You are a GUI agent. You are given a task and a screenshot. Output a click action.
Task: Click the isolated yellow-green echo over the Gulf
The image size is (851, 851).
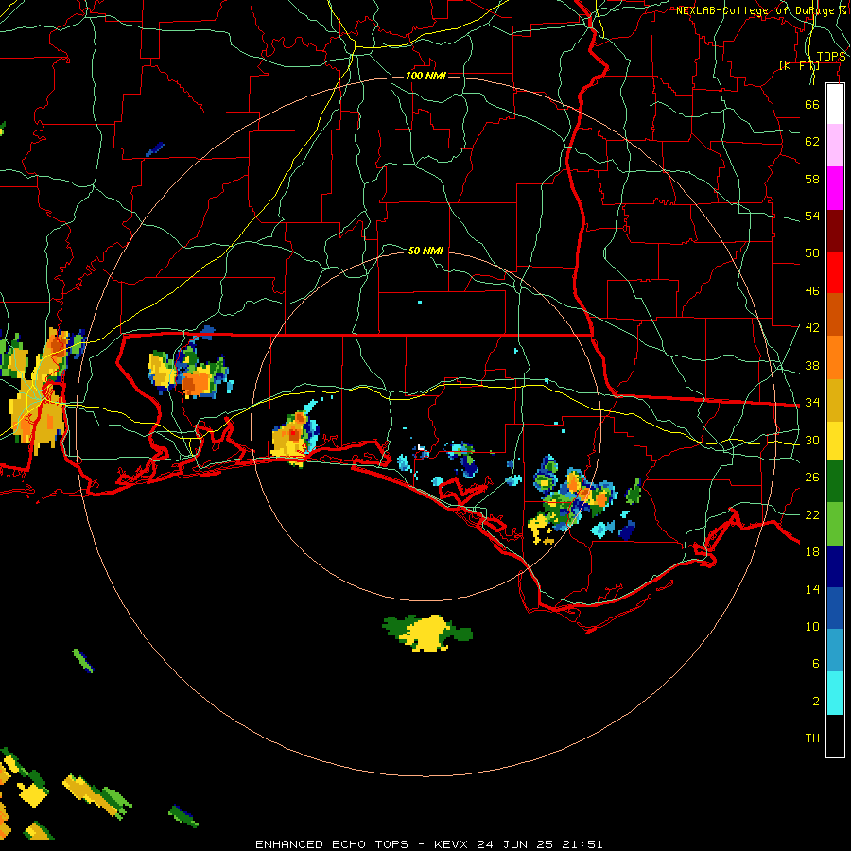pos(427,633)
